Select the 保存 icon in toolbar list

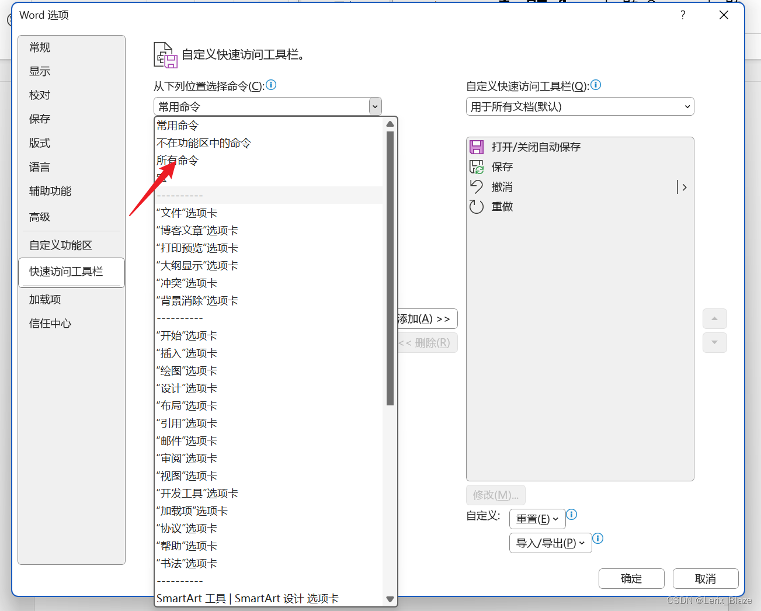pos(477,167)
